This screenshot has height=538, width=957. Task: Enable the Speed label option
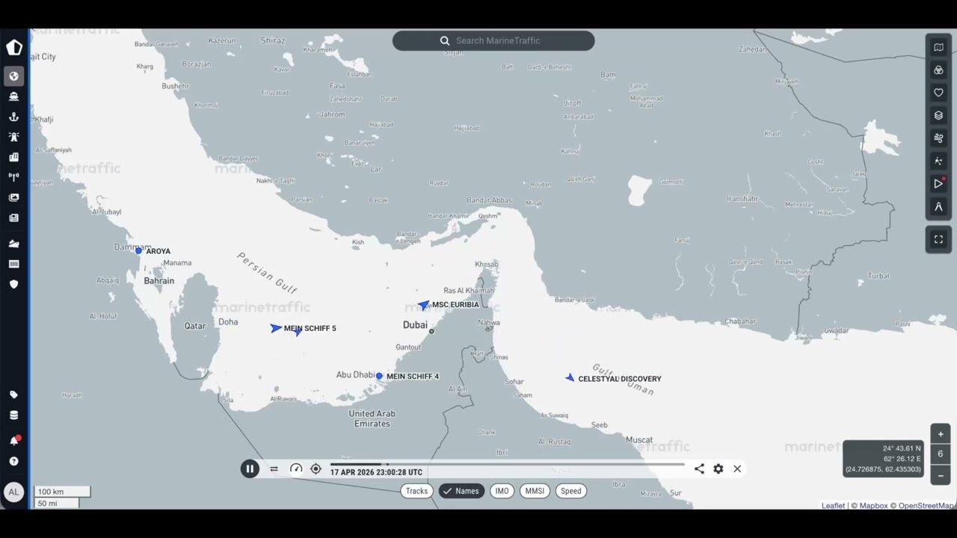pos(571,491)
